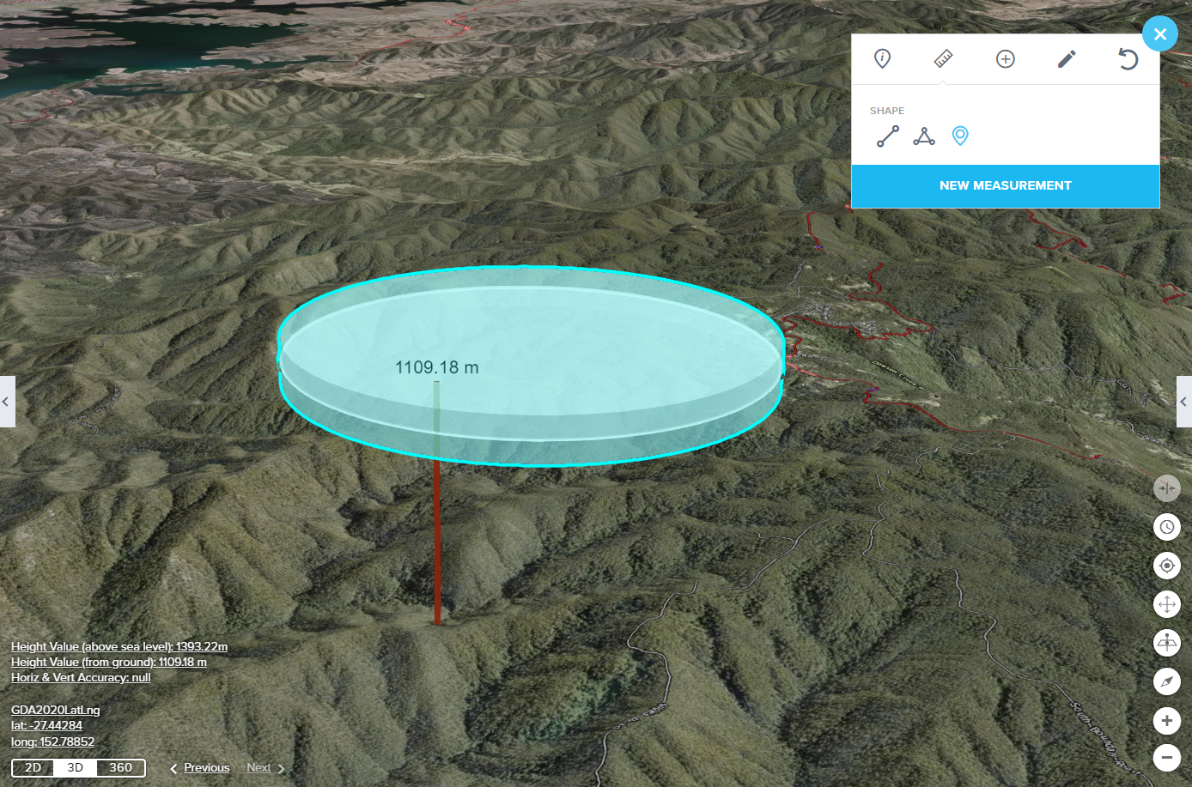Viewport: 1192px width, 787px height.
Task: Zoom in with the plus button
Action: coord(1166,720)
